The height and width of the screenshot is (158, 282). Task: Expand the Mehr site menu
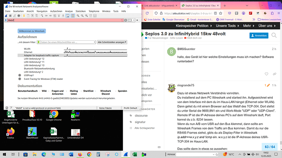click(249, 26)
